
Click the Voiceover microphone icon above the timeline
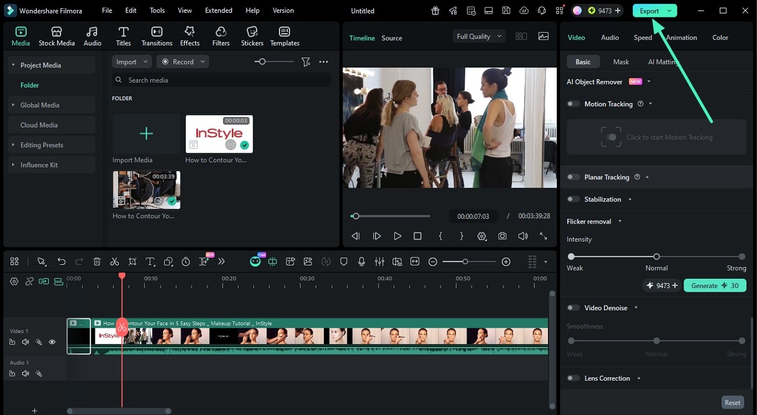(361, 261)
